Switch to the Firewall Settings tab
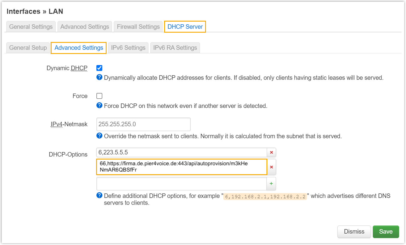 click(x=138, y=27)
